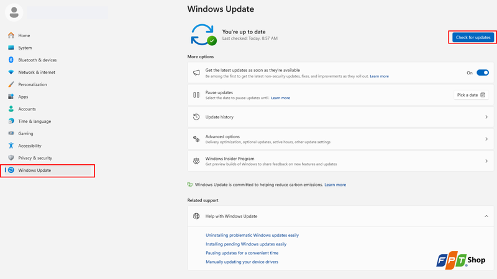Screen dimensions: 497x279
Task: Click the Update history clock icon
Action: click(196, 117)
